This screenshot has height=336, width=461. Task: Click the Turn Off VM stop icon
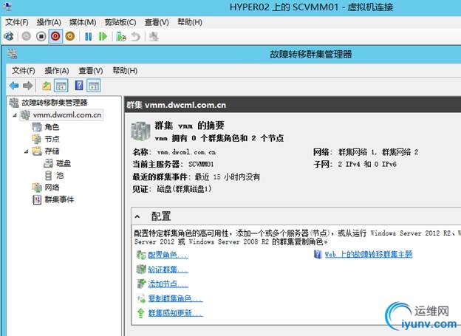41,36
